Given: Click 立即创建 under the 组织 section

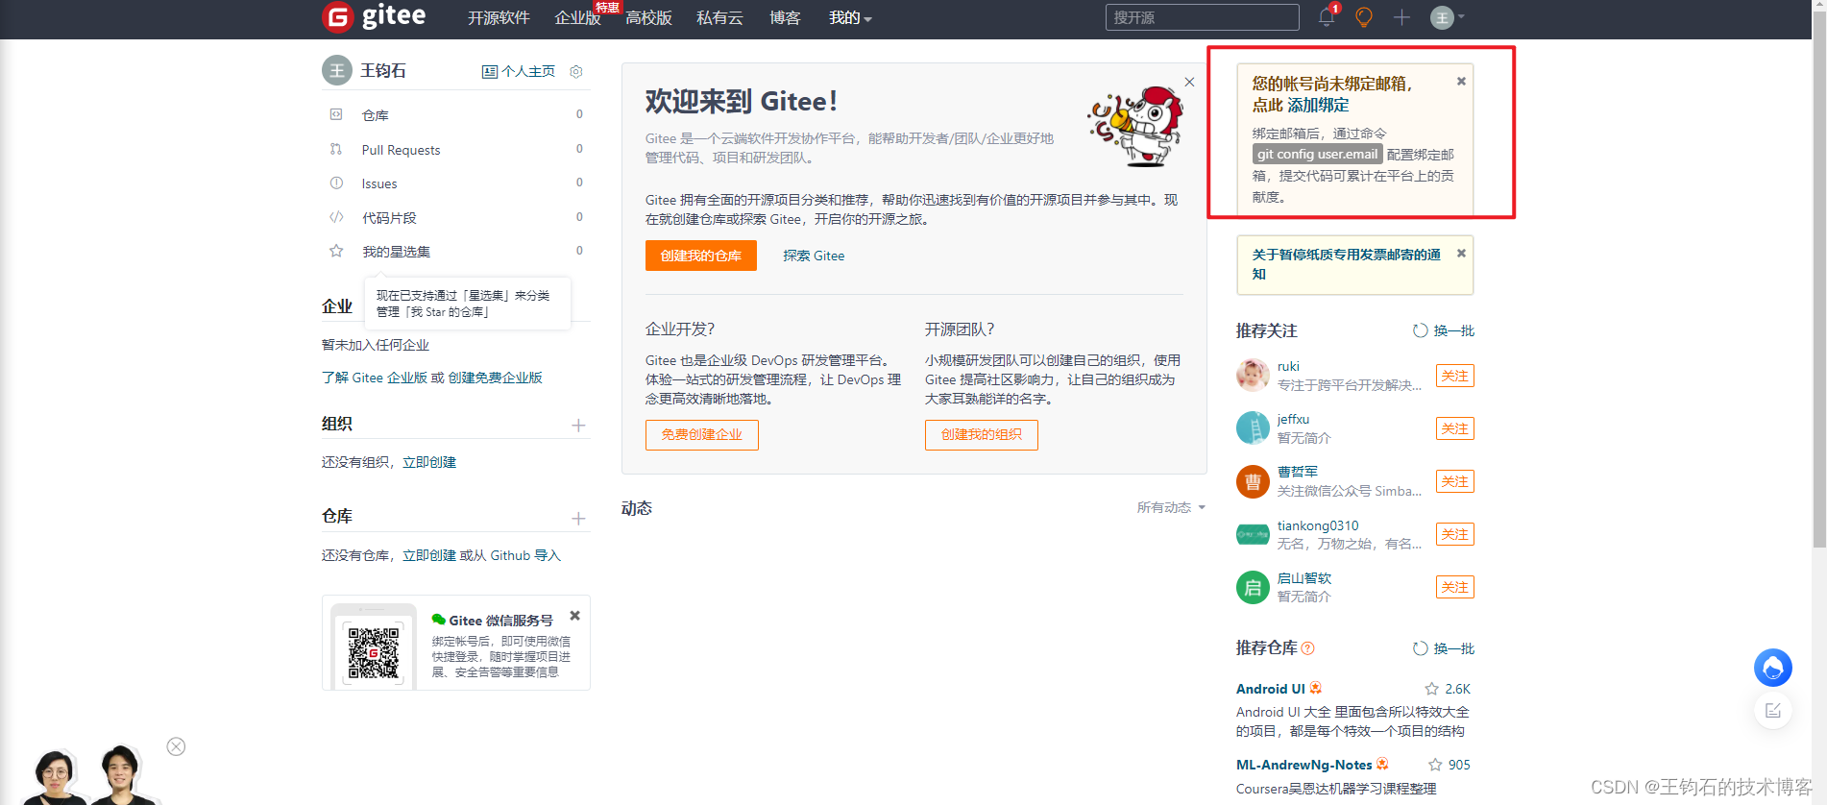Looking at the screenshot, I should tap(429, 462).
